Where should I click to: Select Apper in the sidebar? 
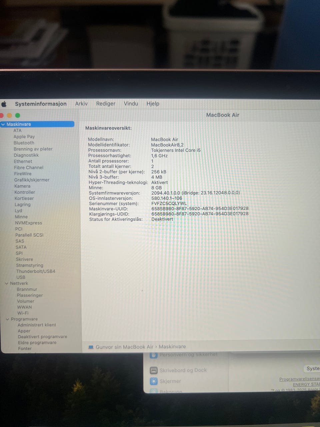[24, 331]
